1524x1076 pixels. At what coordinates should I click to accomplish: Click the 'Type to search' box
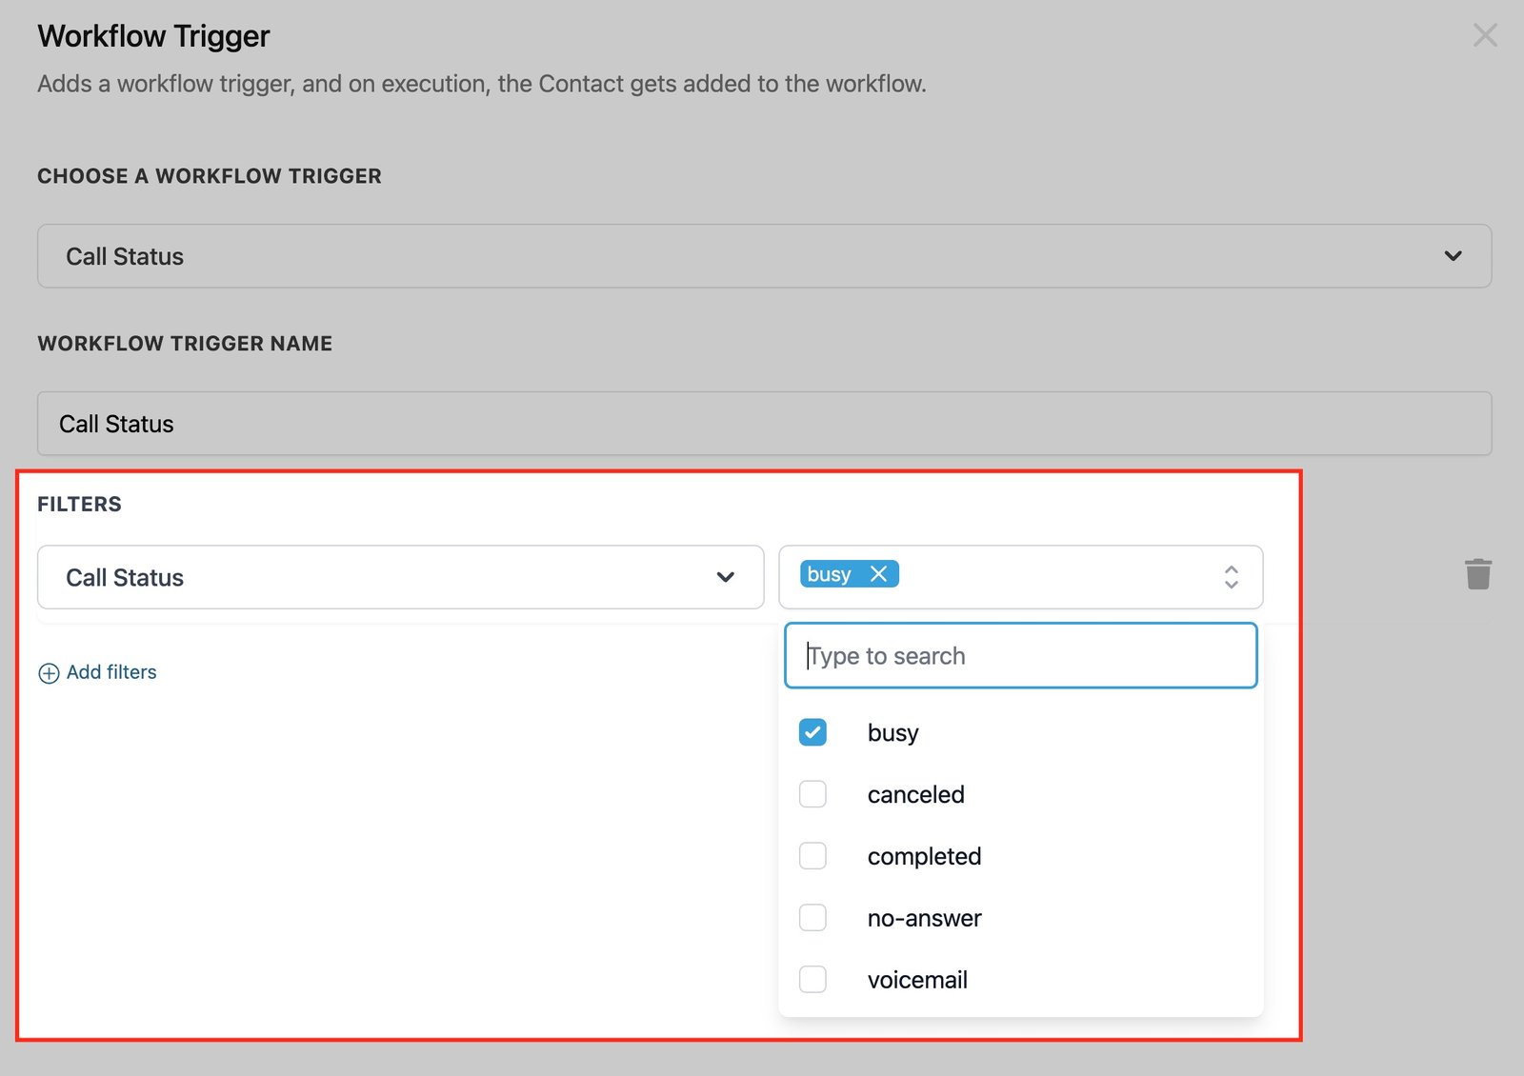click(1020, 656)
